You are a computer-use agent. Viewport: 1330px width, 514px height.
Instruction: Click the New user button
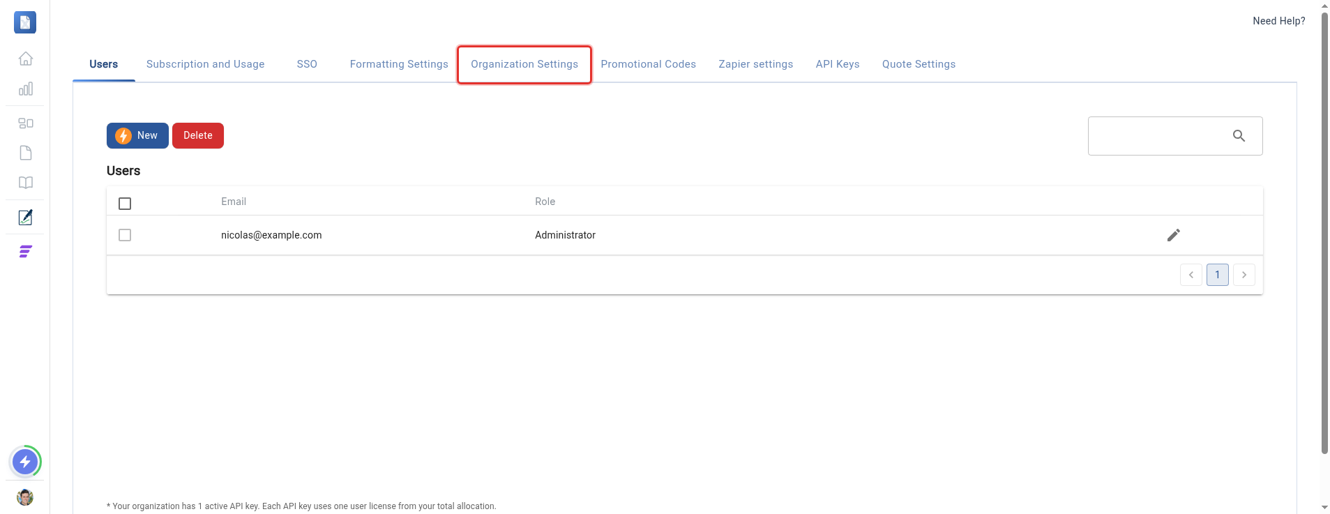tap(137, 135)
